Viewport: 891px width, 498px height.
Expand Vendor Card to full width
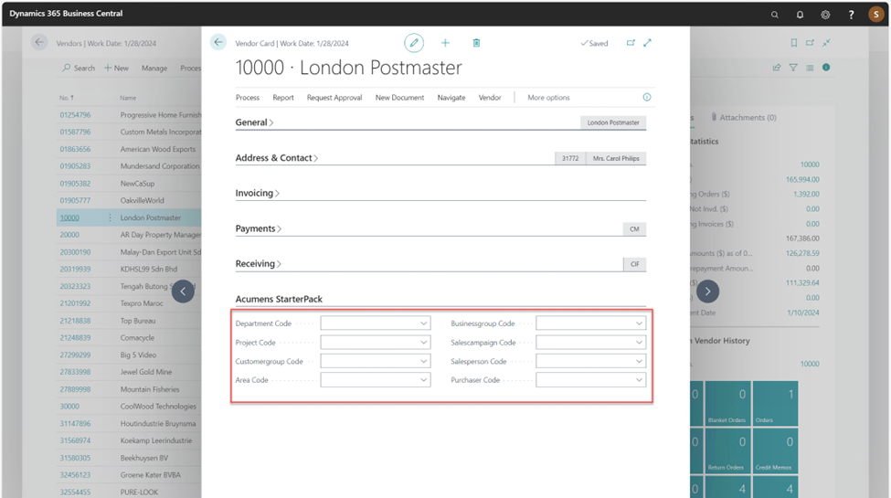(647, 43)
